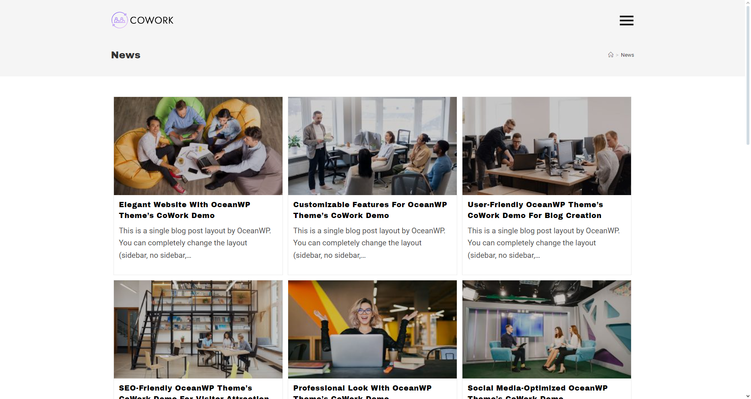Click the excited woman with laptop thumbnail
The width and height of the screenshot is (751, 399).
point(372,329)
